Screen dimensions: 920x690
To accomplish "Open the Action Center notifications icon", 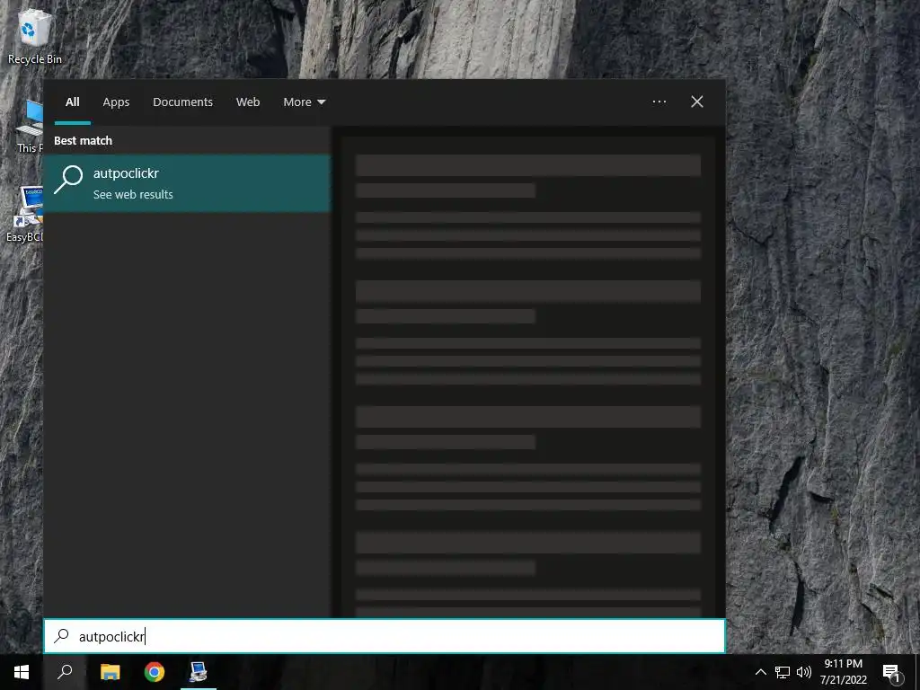I will (x=892, y=672).
